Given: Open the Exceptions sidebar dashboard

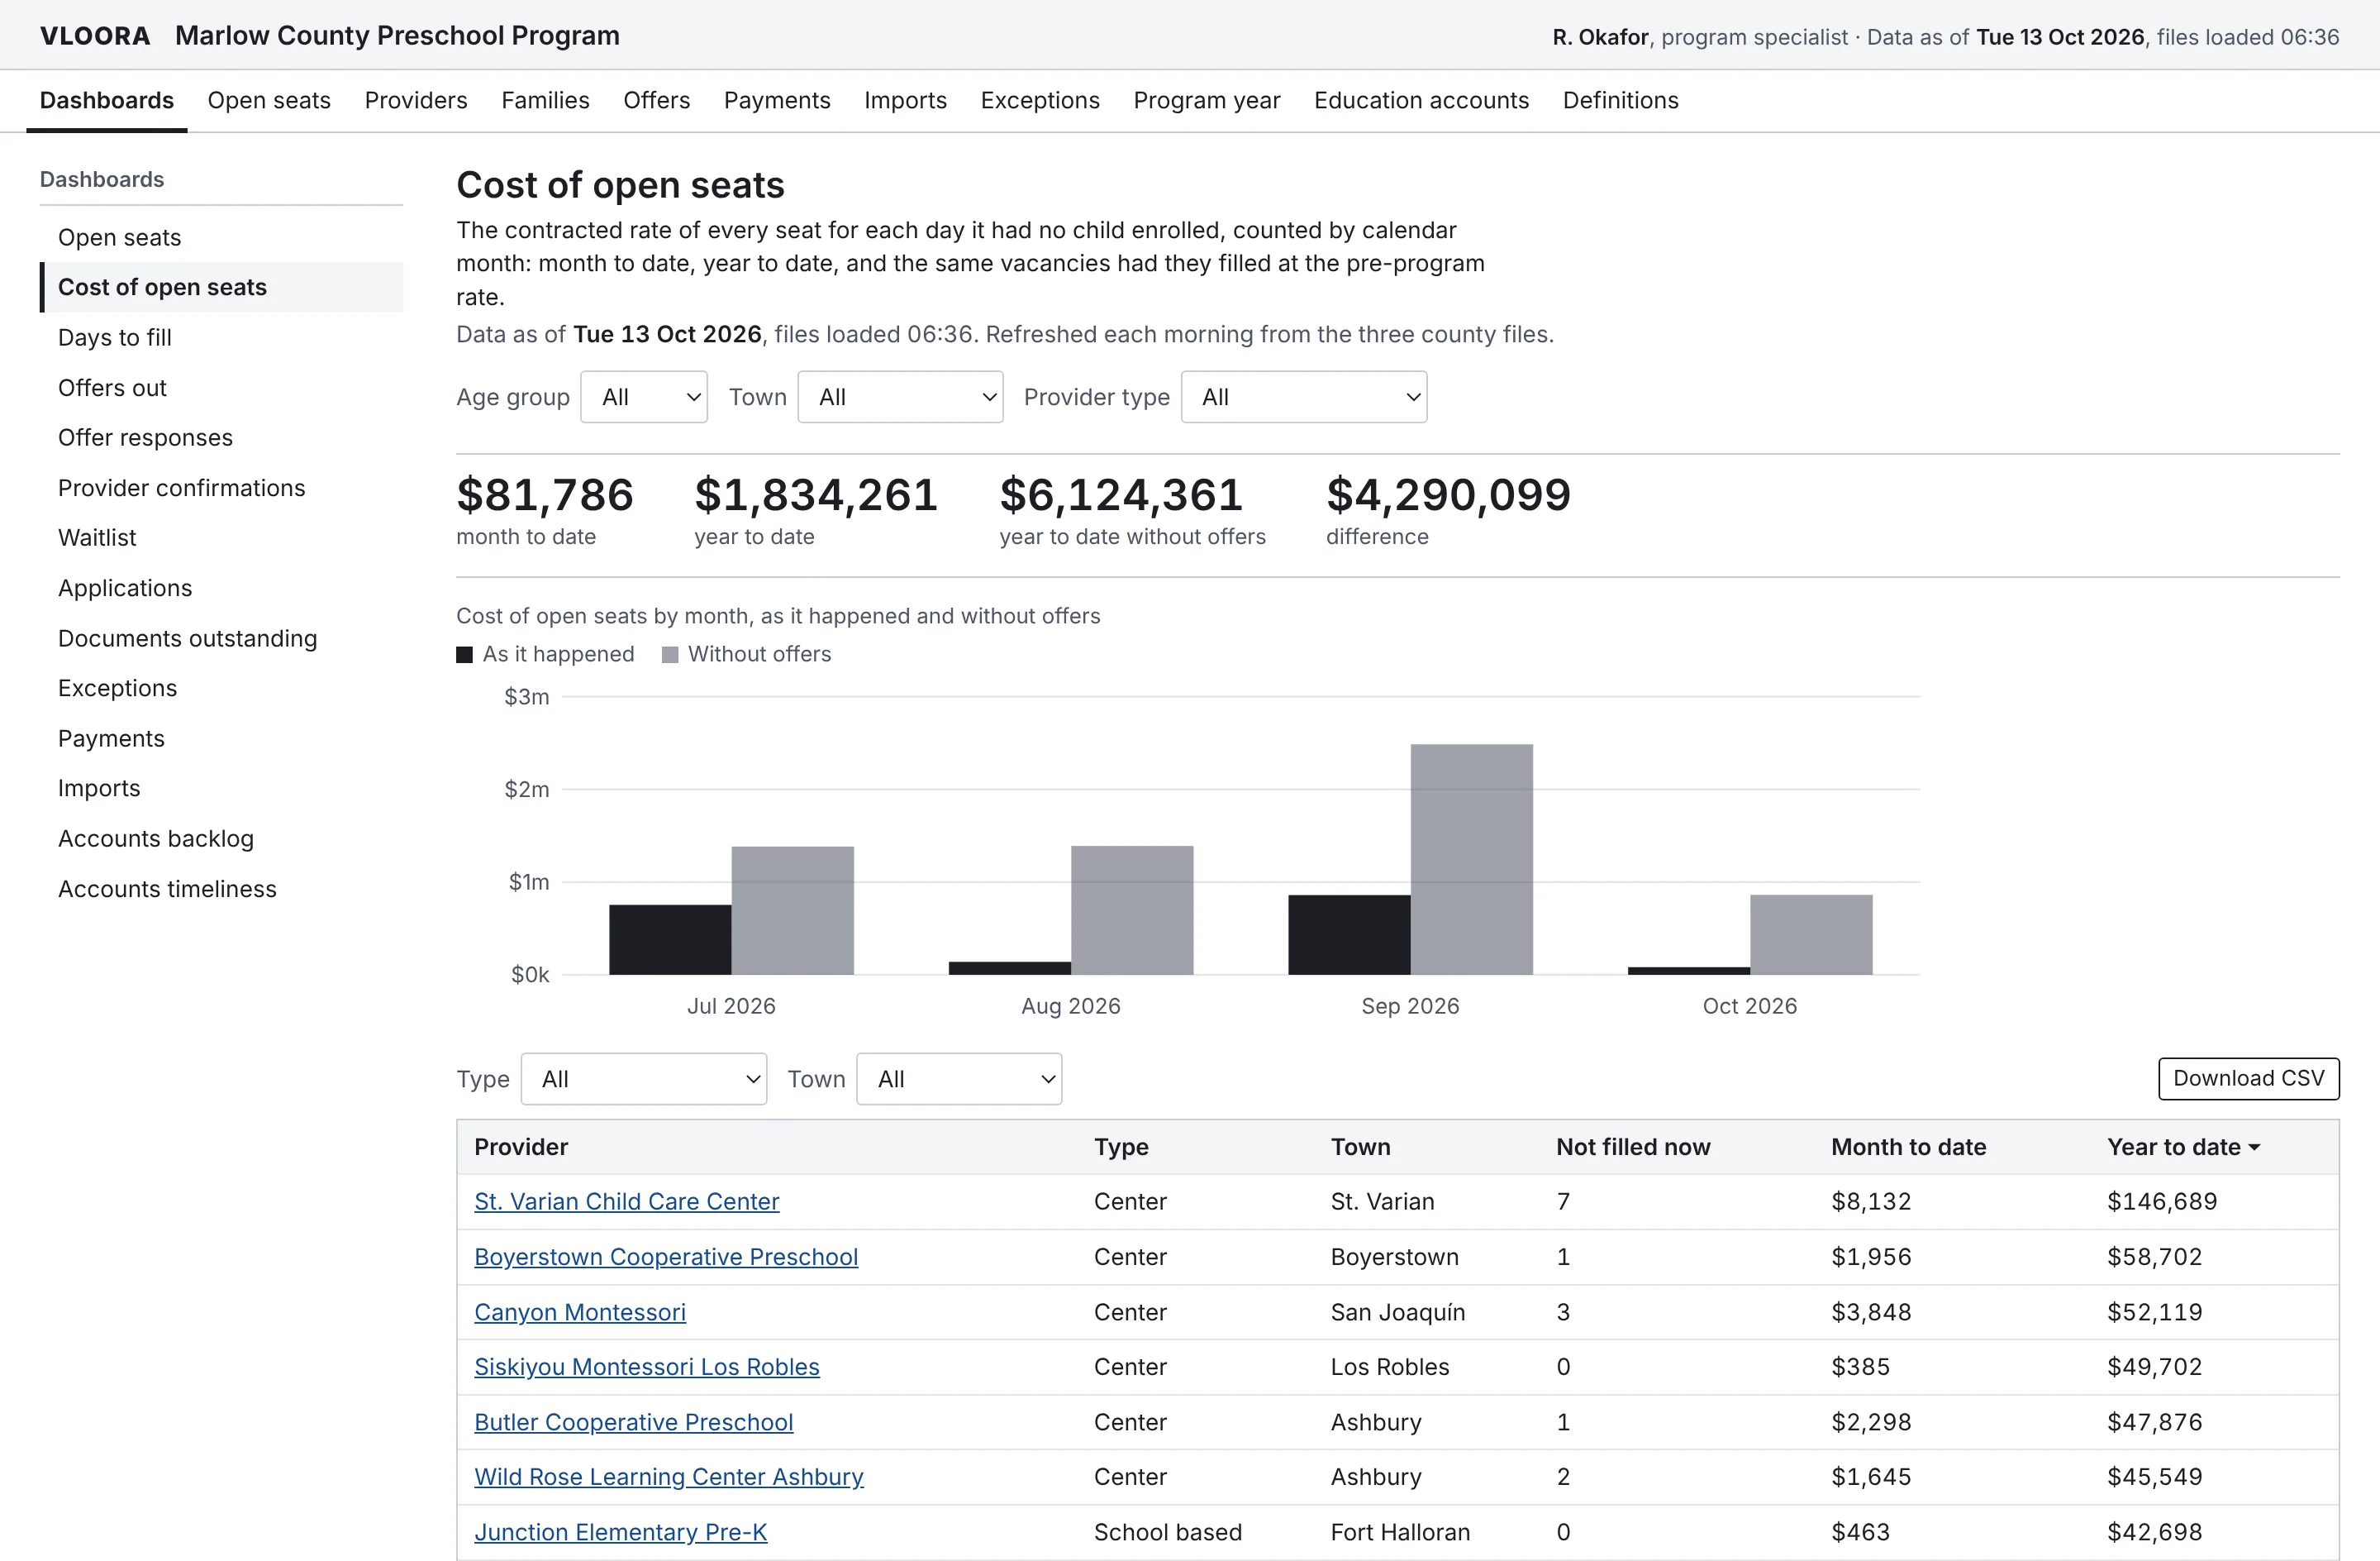Looking at the screenshot, I should pyautogui.click(x=221, y=689).
